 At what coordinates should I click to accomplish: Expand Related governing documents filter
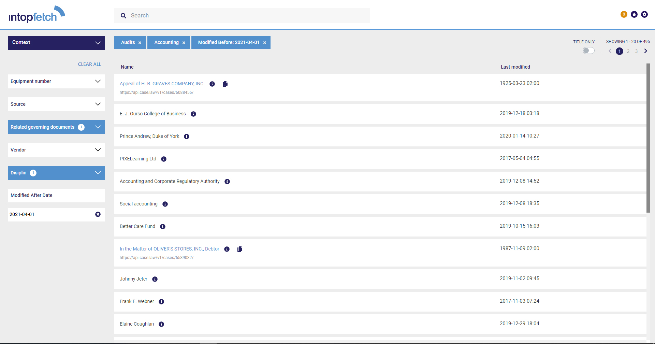(56, 127)
